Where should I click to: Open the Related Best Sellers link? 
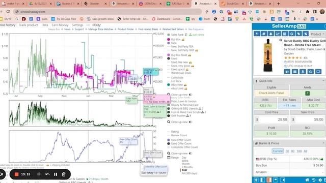pyautogui.click(x=173, y=29)
